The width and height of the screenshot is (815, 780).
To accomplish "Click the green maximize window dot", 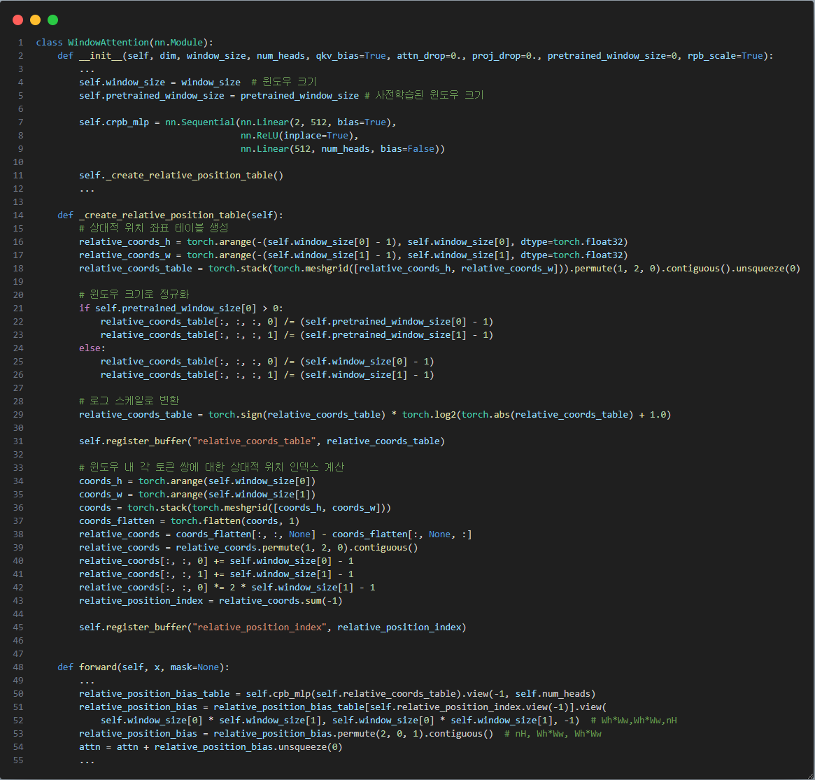I will click(53, 20).
